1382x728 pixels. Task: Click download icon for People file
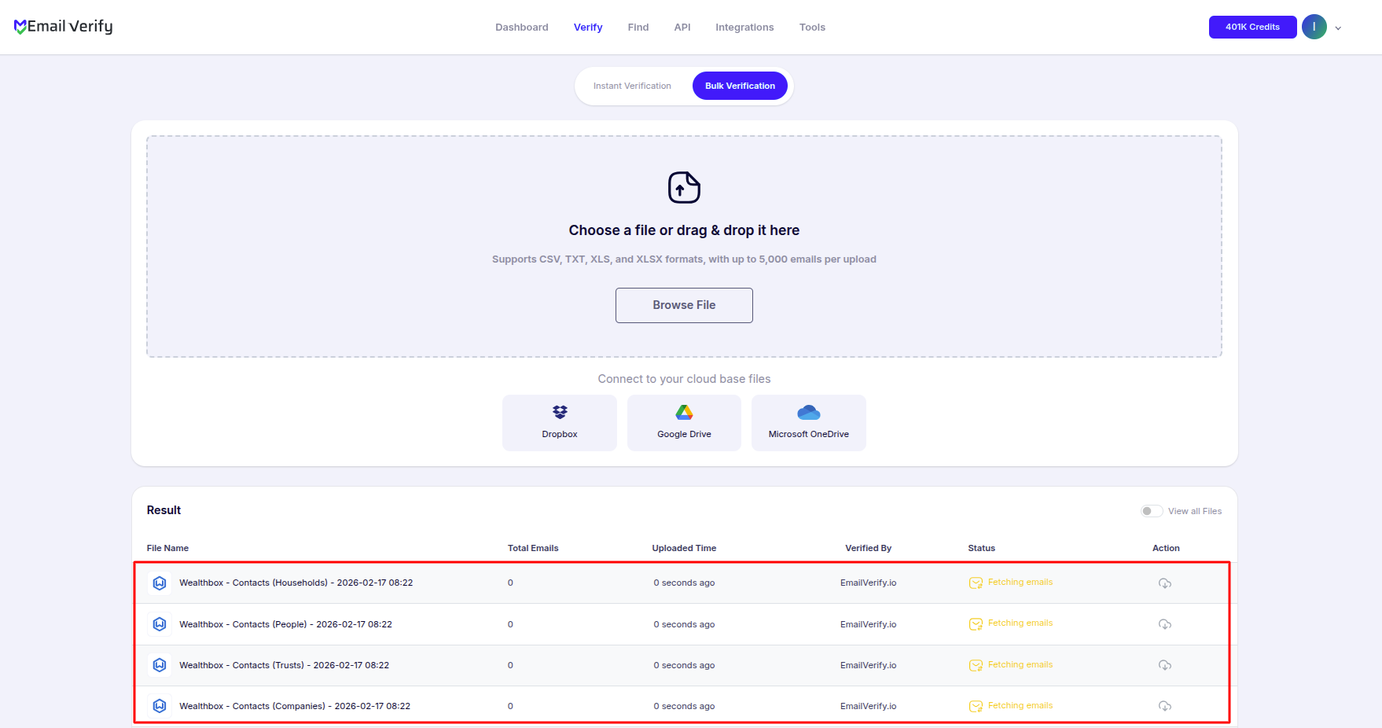click(x=1165, y=624)
